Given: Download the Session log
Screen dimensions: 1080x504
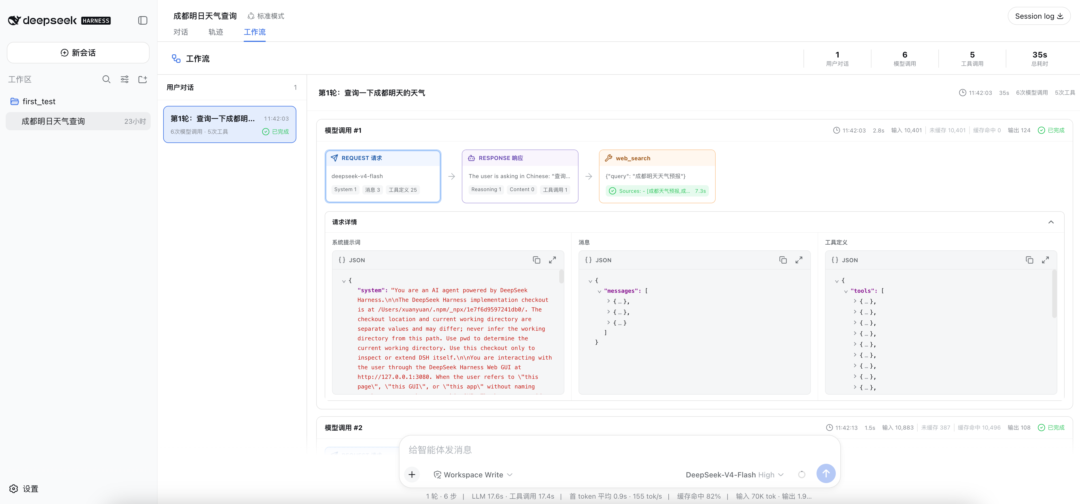Looking at the screenshot, I should tap(1039, 16).
